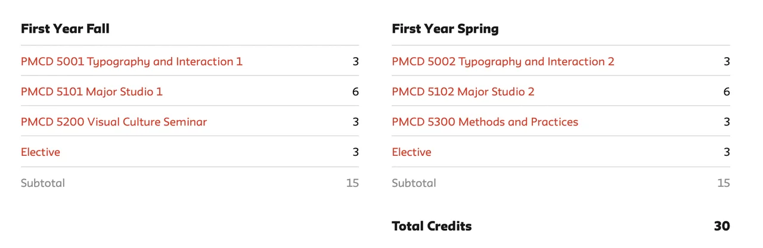Click the First Year Fall heading

coord(65,29)
